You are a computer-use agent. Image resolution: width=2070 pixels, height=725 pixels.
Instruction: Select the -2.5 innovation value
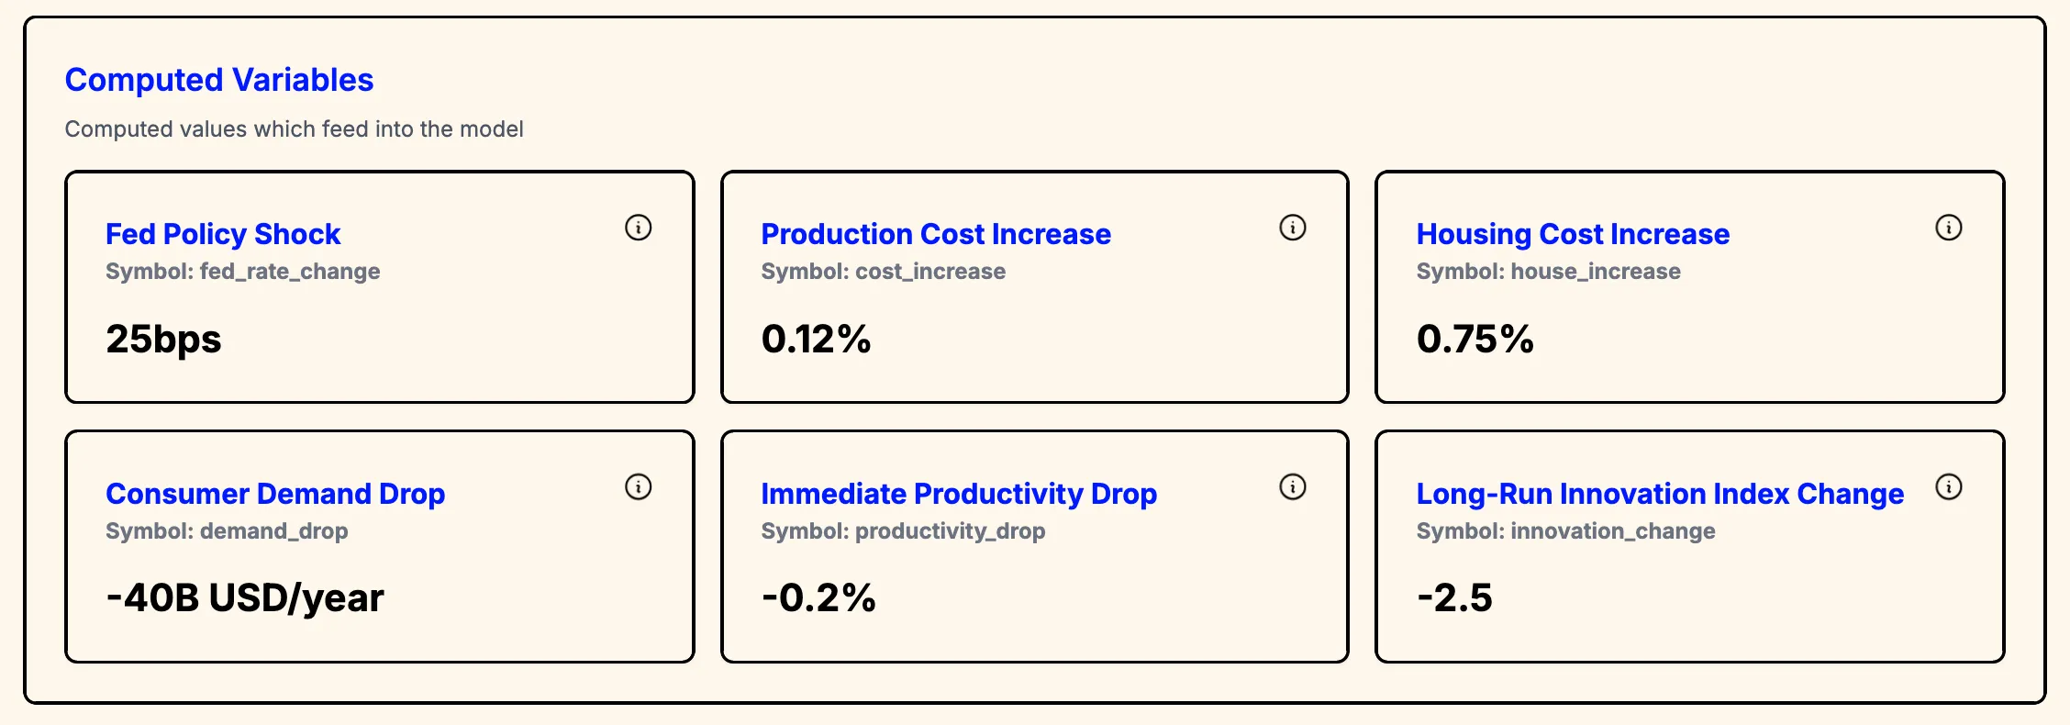pyautogui.click(x=1454, y=597)
